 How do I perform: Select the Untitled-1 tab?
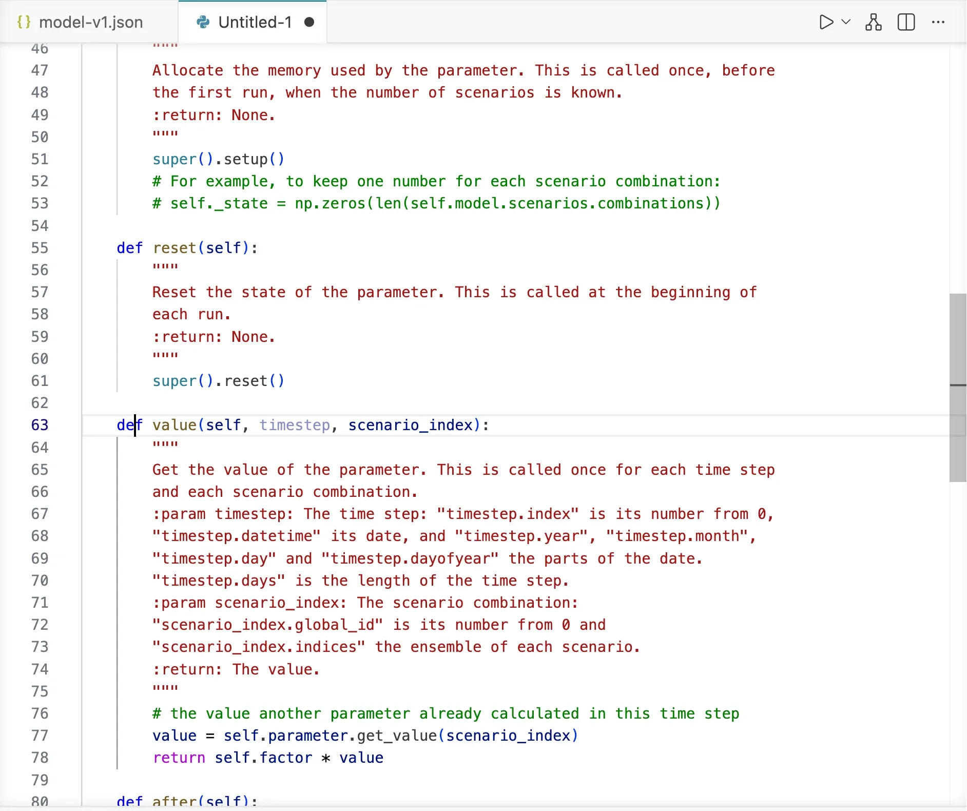pyautogui.click(x=253, y=22)
